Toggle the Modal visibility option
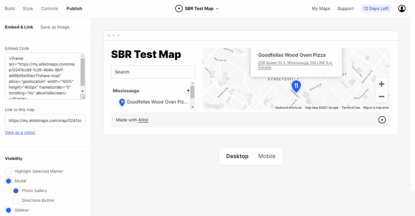 click(x=9, y=181)
